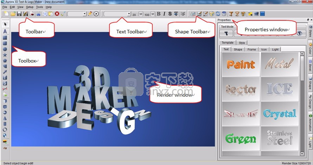Save the document with floppy icon
The image size is (313, 165).
pyautogui.click(x=19, y=14)
